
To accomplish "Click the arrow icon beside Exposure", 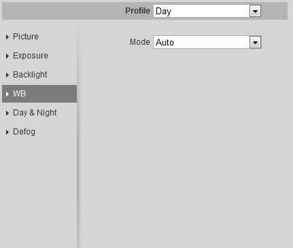I will pyautogui.click(x=7, y=56).
